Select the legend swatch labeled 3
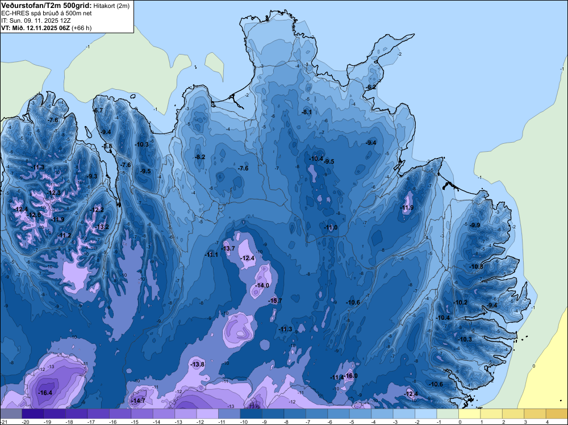The height and width of the screenshot is (425, 568). coord(535,414)
